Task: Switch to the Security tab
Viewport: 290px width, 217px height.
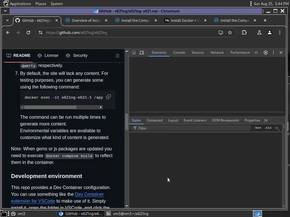Action: pos(76,56)
